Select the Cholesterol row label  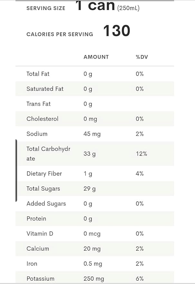click(43, 119)
